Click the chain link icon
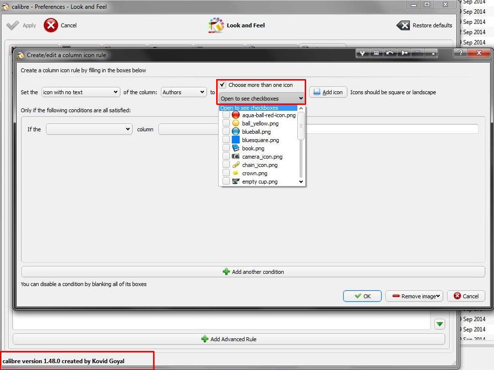The height and width of the screenshot is (370, 494). pos(236,164)
